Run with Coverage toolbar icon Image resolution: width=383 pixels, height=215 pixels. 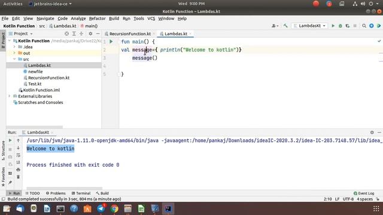tap(348, 26)
